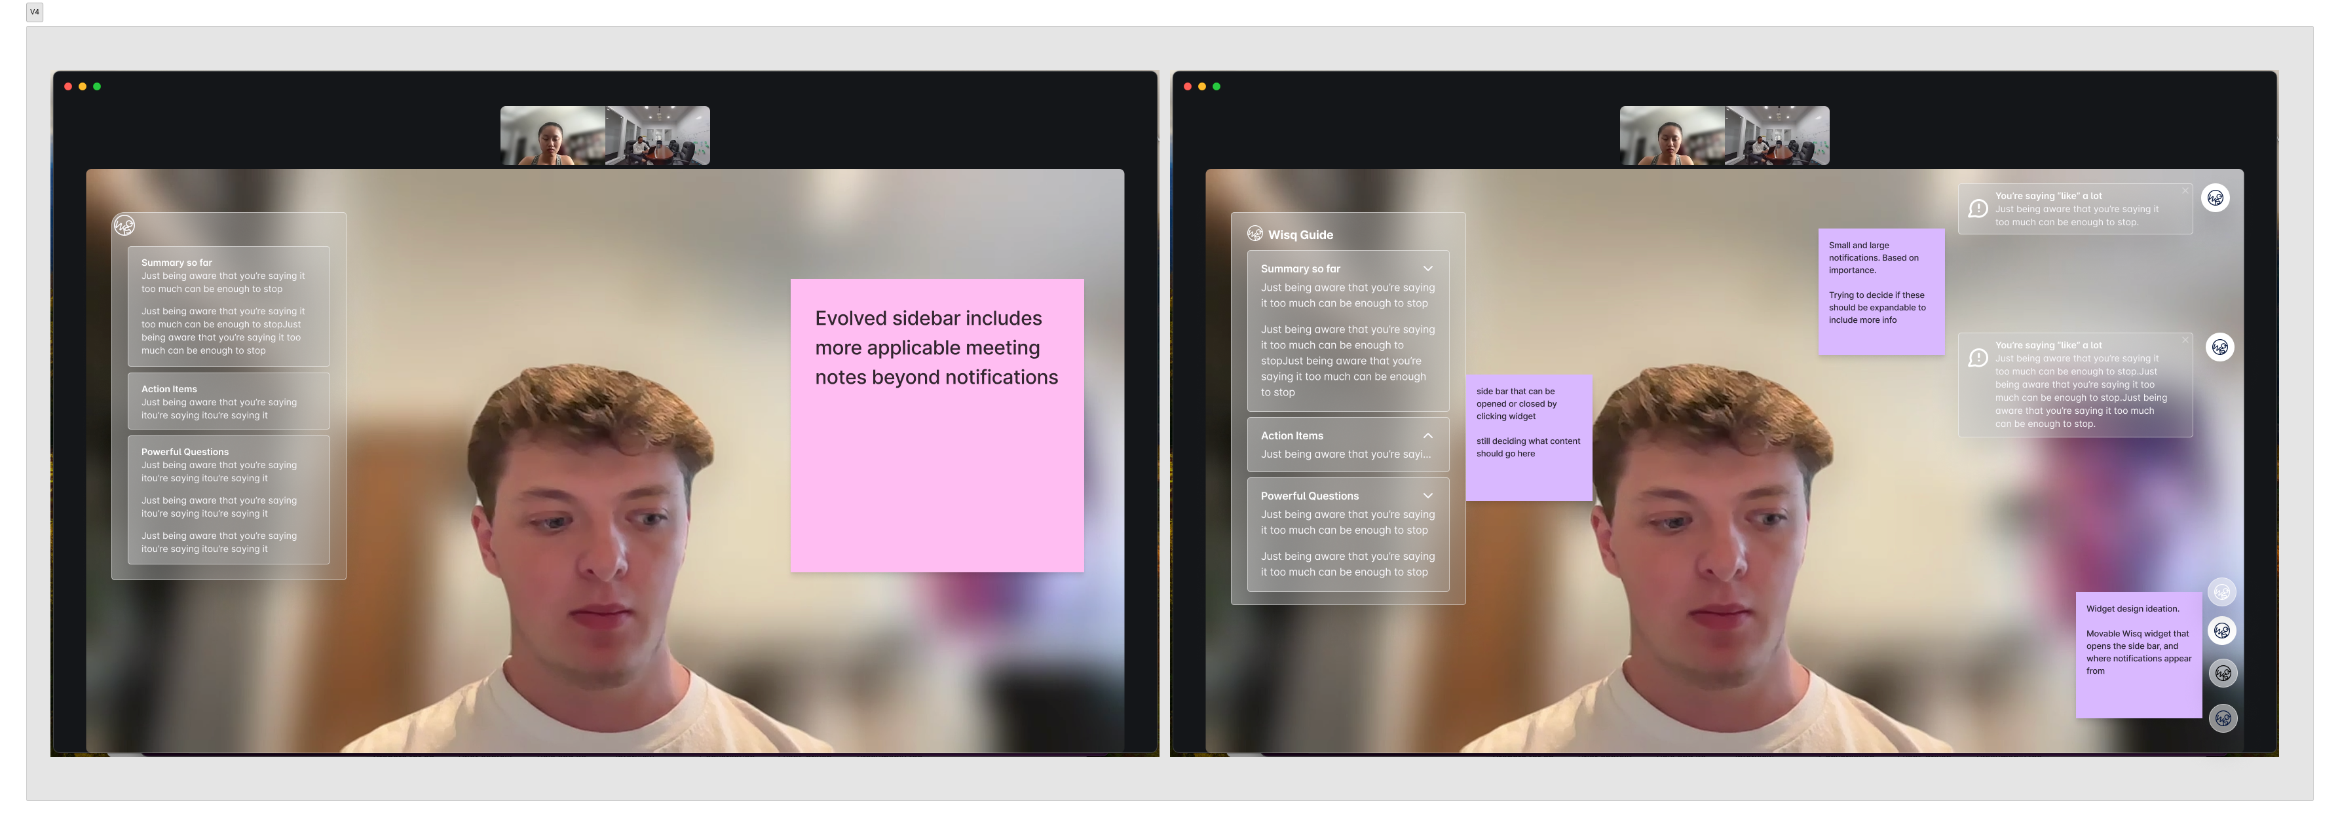Close the larger "like" notification
The image size is (2340, 827).
tap(2185, 340)
